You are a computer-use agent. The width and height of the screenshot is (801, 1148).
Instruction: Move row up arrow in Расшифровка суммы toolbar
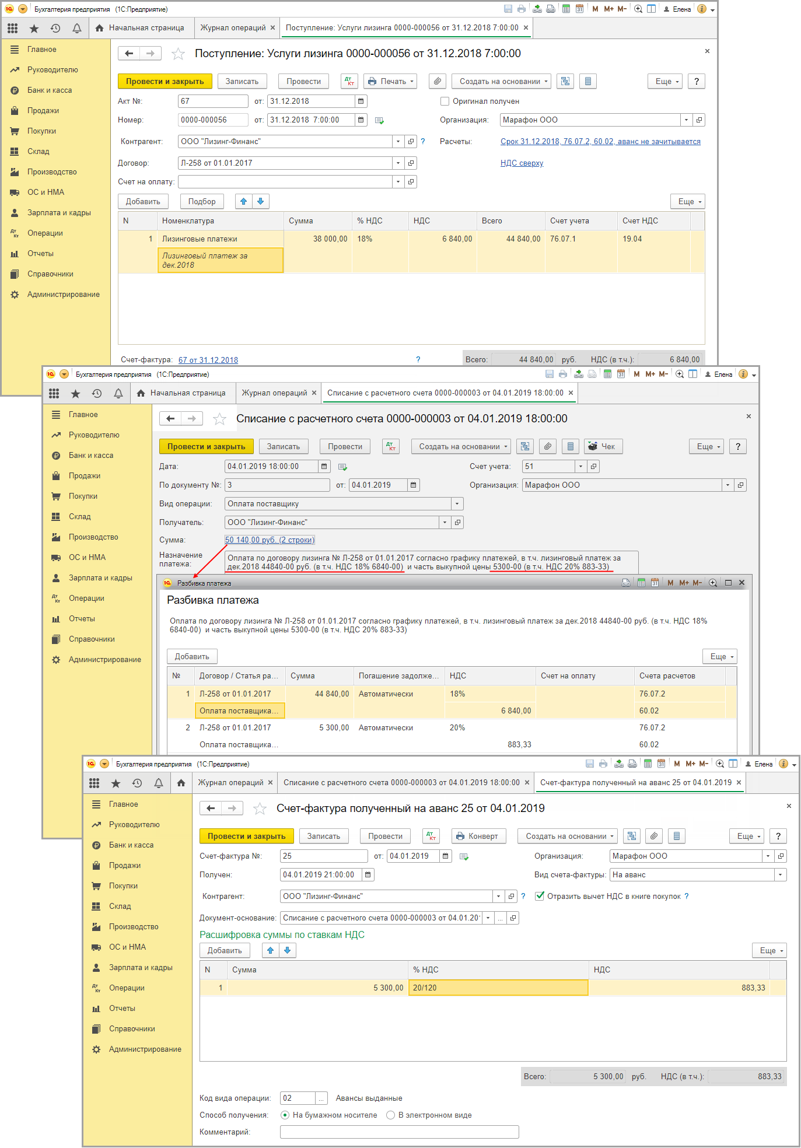271,950
